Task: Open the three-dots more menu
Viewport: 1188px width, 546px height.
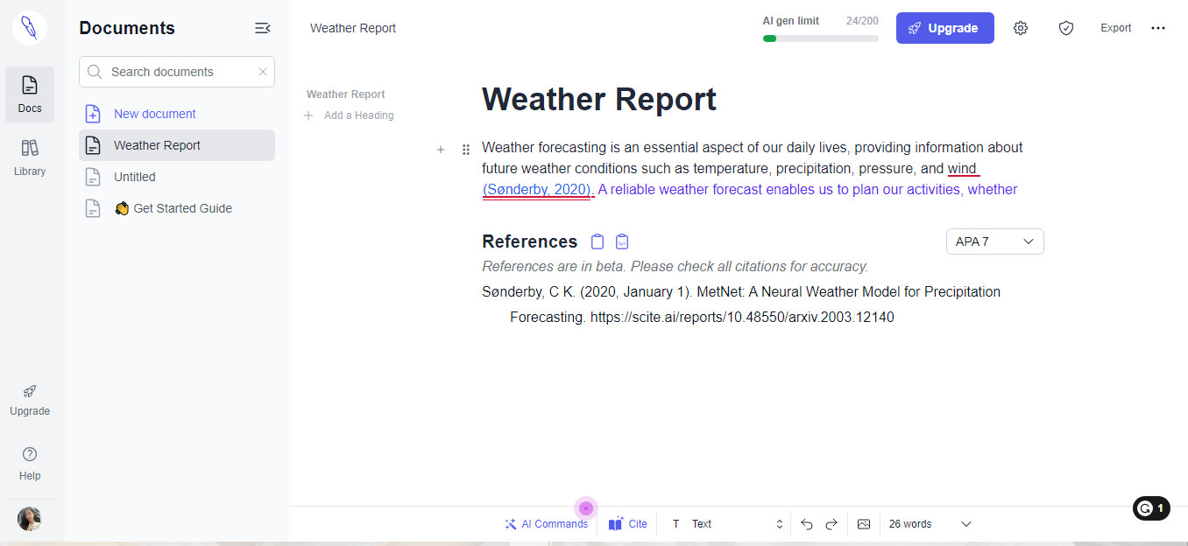Action: pos(1158,28)
